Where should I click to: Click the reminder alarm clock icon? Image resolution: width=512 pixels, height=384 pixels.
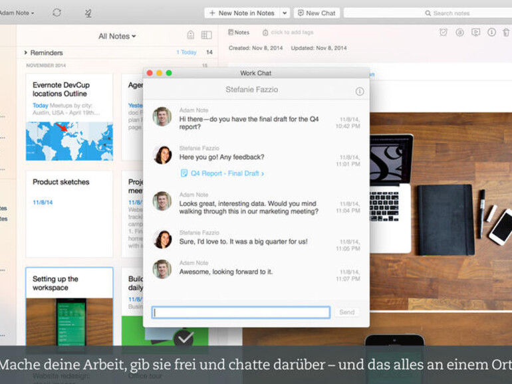tap(443, 32)
